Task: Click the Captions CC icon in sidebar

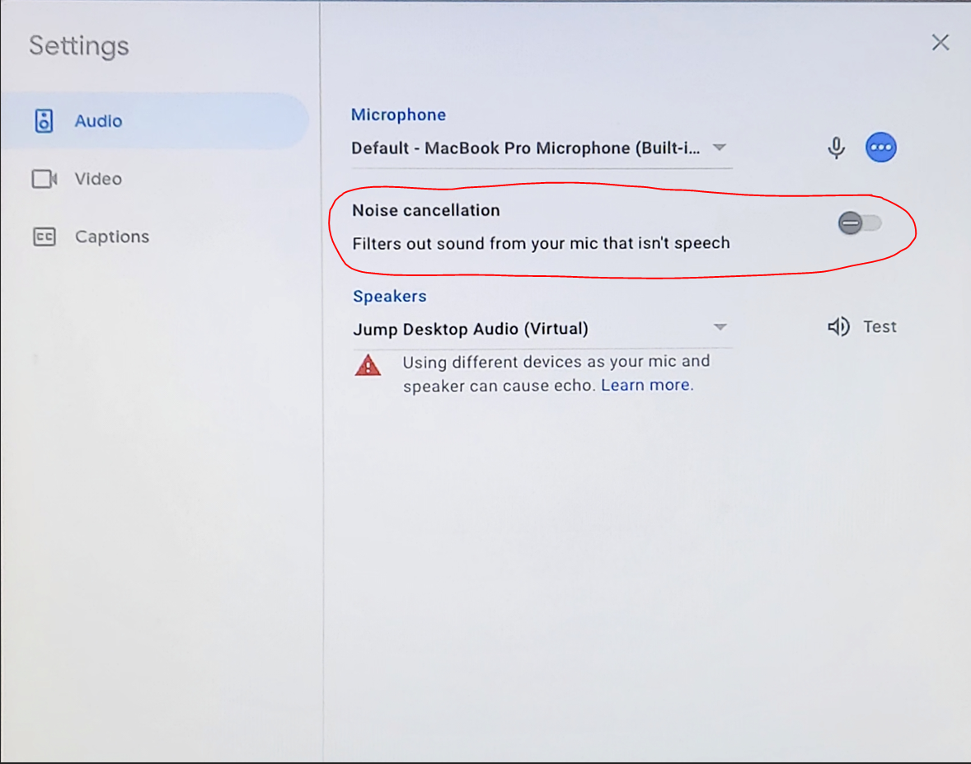Action: 44,237
